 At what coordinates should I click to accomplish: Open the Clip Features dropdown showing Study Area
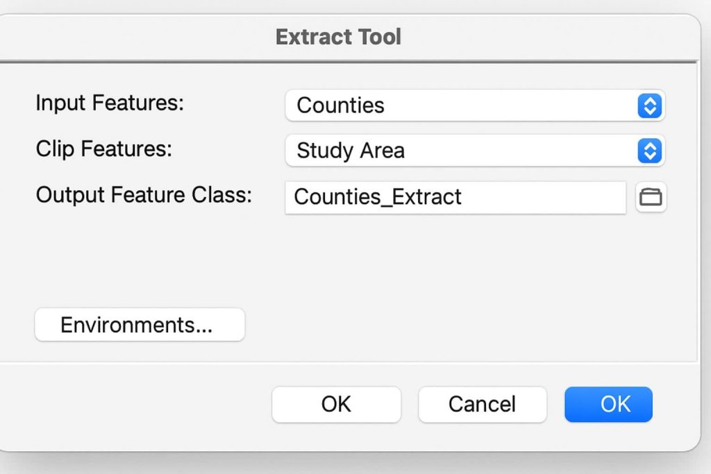point(475,151)
